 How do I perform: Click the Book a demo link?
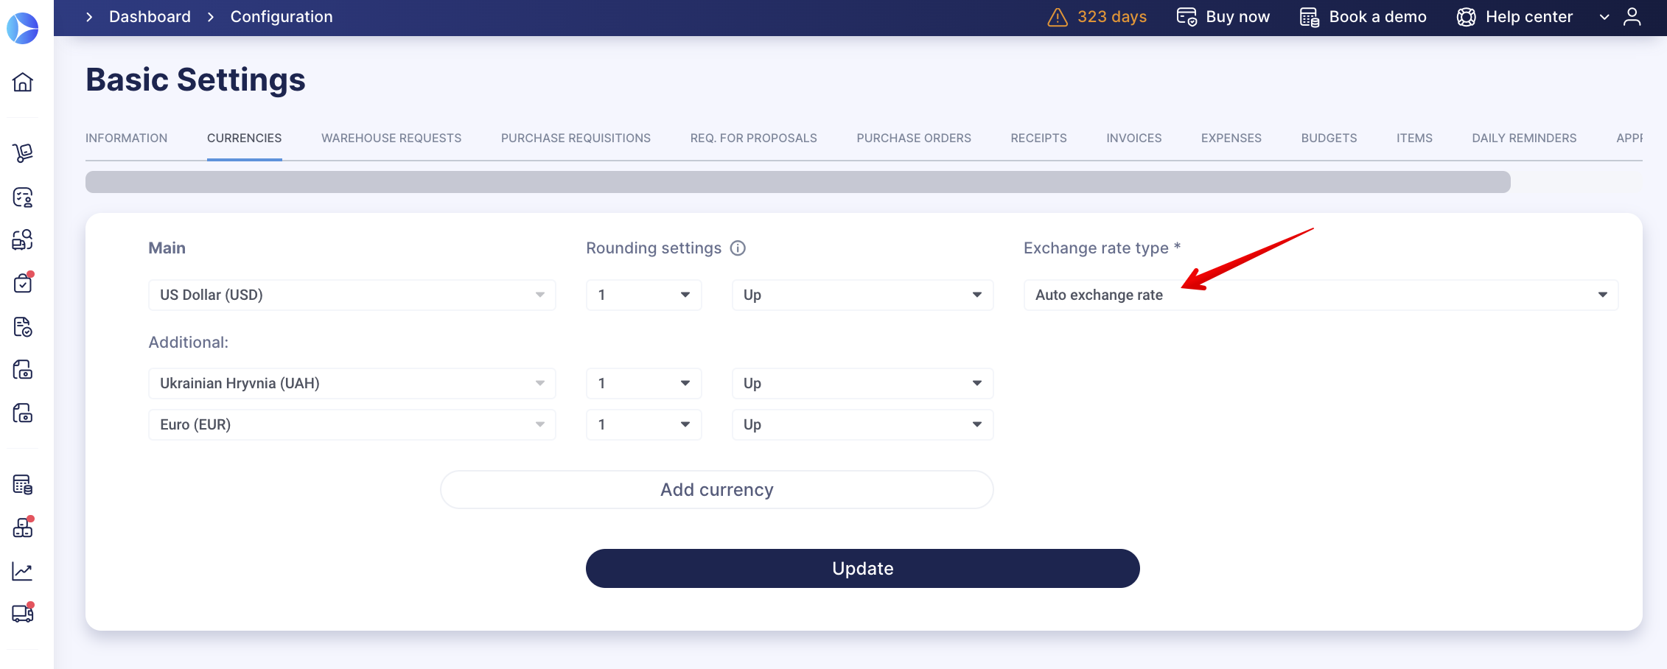click(1378, 17)
